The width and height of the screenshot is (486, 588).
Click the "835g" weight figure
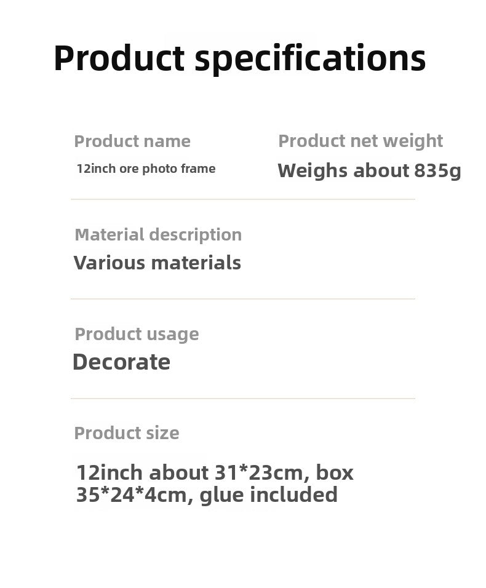[x=437, y=170]
